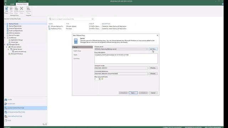Click the Next > wizard button

click(133, 93)
